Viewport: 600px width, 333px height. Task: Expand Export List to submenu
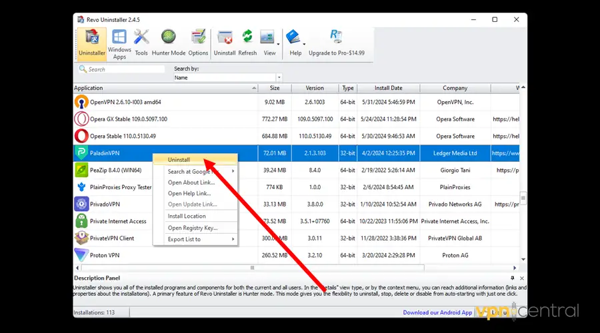195,239
